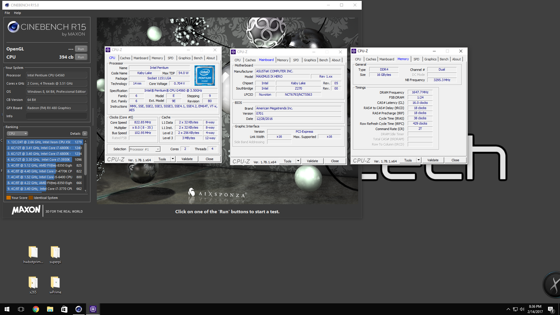Click the Memory tab in first CPU-Z window
560x315 pixels.
(157, 58)
